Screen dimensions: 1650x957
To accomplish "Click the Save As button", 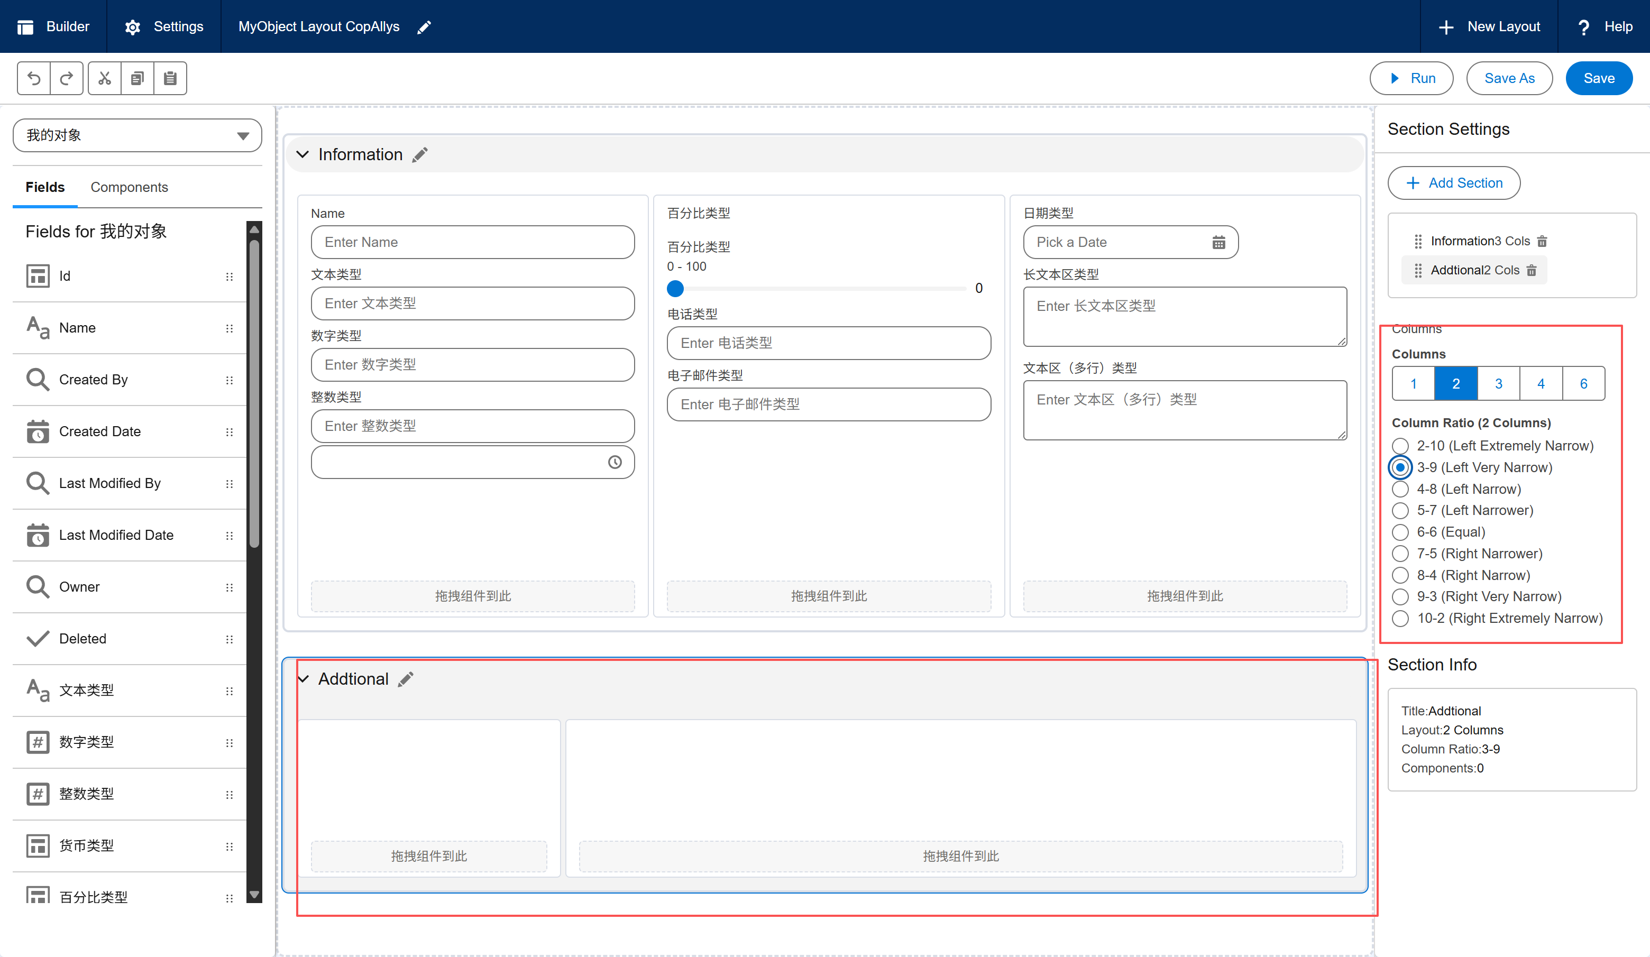I will coord(1509,79).
